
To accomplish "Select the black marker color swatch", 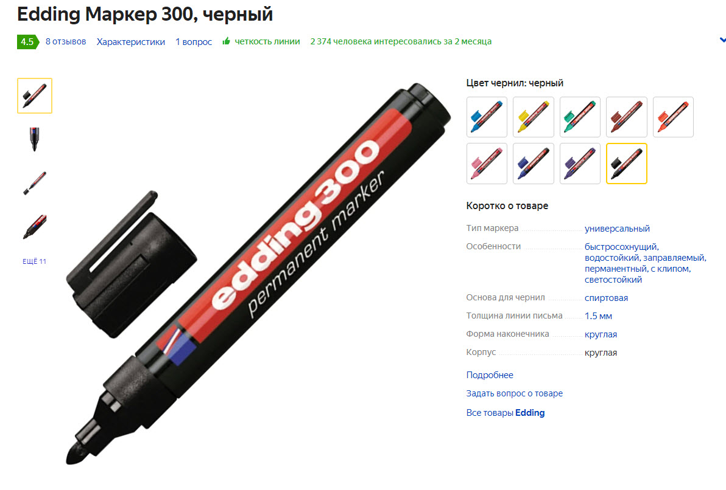I will click(627, 164).
